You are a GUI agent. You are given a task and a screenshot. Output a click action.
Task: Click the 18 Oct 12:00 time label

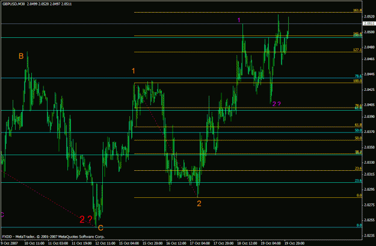tap(247, 243)
